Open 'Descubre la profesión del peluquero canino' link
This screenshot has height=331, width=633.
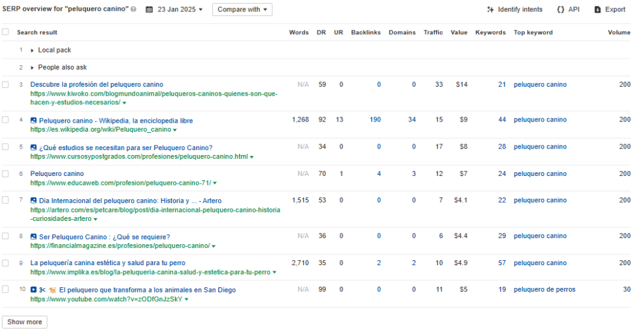[x=97, y=84]
